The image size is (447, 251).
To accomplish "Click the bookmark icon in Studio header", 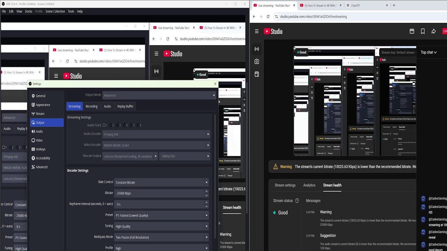I will point(423,31).
